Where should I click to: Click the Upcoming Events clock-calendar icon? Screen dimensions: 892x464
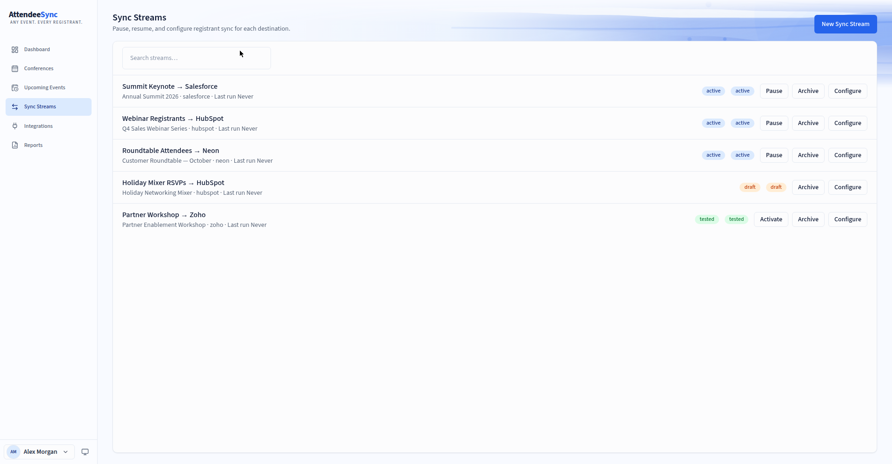tap(15, 88)
